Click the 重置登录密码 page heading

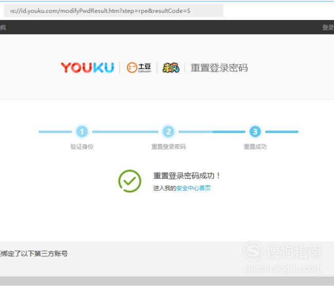(219, 68)
